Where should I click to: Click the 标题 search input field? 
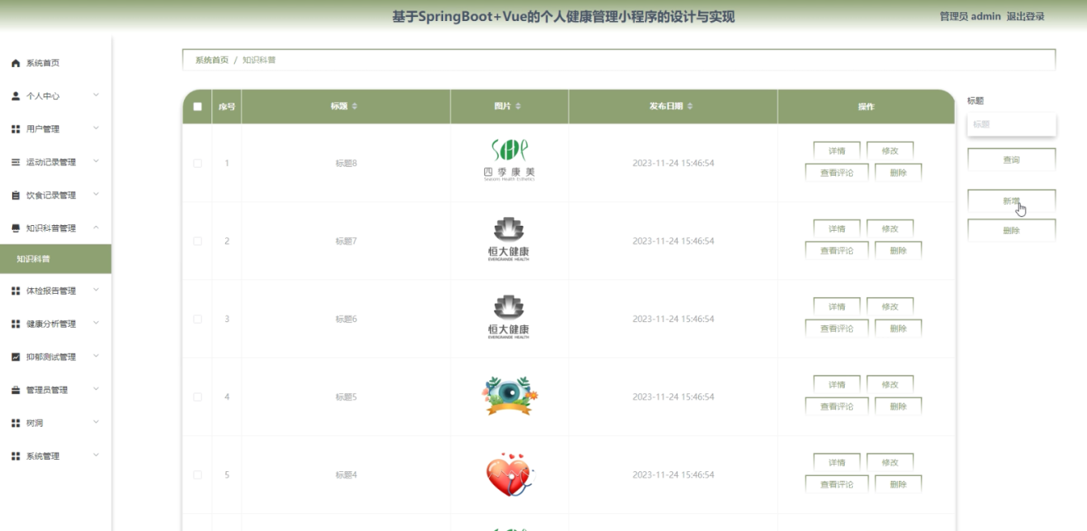1011,125
